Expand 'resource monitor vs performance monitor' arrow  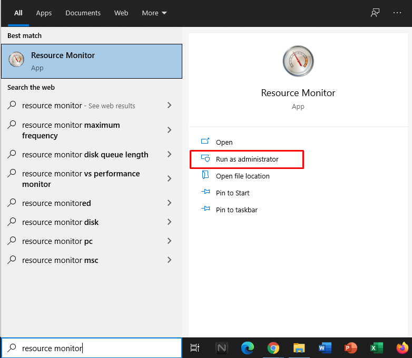click(x=170, y=178)
